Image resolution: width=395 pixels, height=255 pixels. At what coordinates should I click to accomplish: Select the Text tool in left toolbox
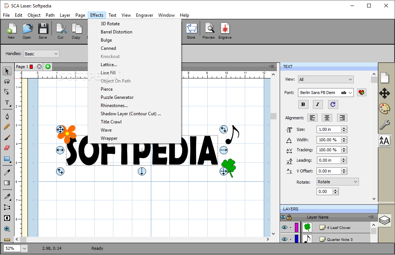[x=7, y=103]
